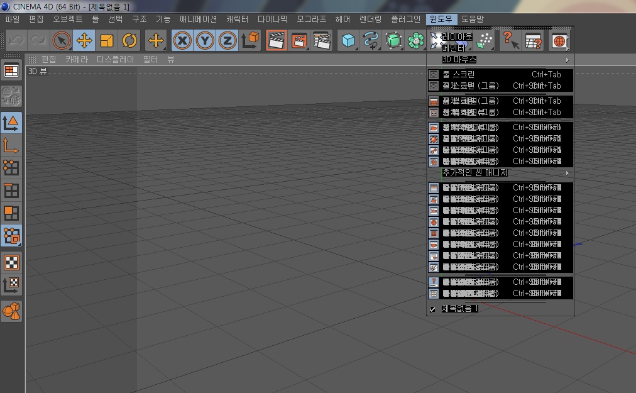
Task: Switch to Points mode in left palette
Action: click(11, 168)
